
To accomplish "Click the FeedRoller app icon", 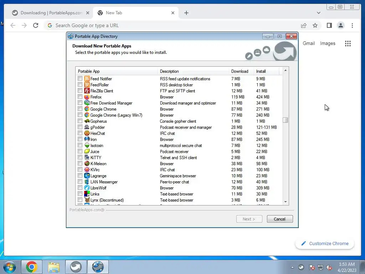I will [x=87, y=85].
